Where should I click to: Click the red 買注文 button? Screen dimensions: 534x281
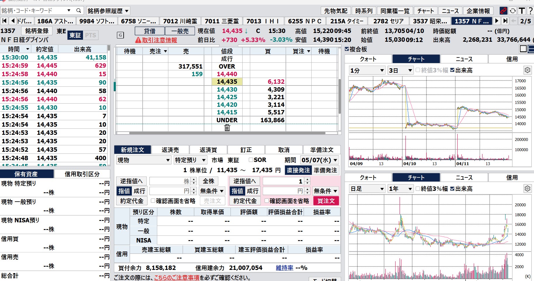click(326, 200)
